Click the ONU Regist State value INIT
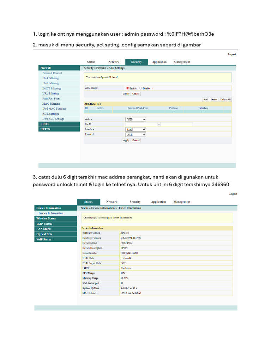Viewport: 271px width, 362px height. (x=123, y=263)
